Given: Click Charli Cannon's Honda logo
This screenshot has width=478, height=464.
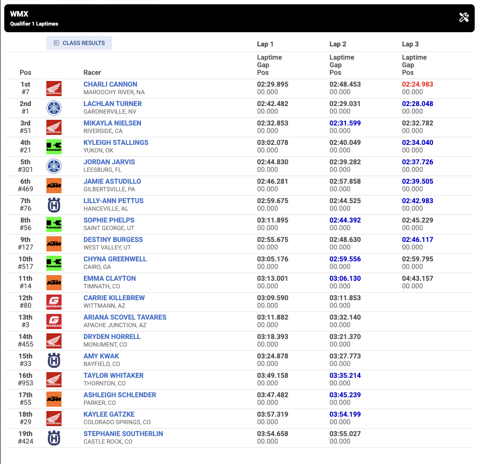Looking at the screenshot, I should pos(54,89).
